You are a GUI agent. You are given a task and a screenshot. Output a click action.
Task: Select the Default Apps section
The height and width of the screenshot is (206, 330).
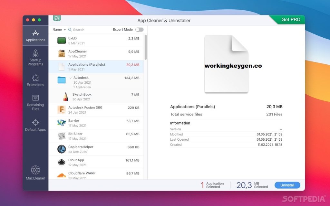35,126
